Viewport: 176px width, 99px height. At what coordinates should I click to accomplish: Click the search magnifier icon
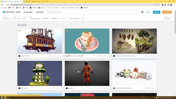pyautogui.click(x=48, y=12)
